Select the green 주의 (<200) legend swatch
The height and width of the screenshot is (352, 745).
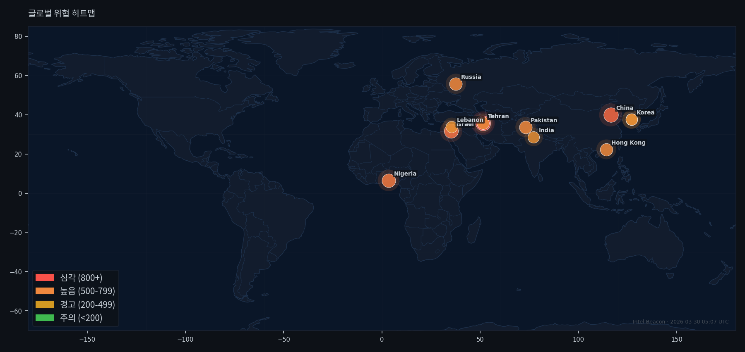pos(45,318)
